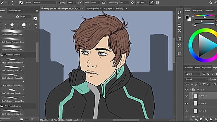The height and width of the screenshot is (122, 217).
Task: Open the Info panel icon
Action: pos(179,30)
